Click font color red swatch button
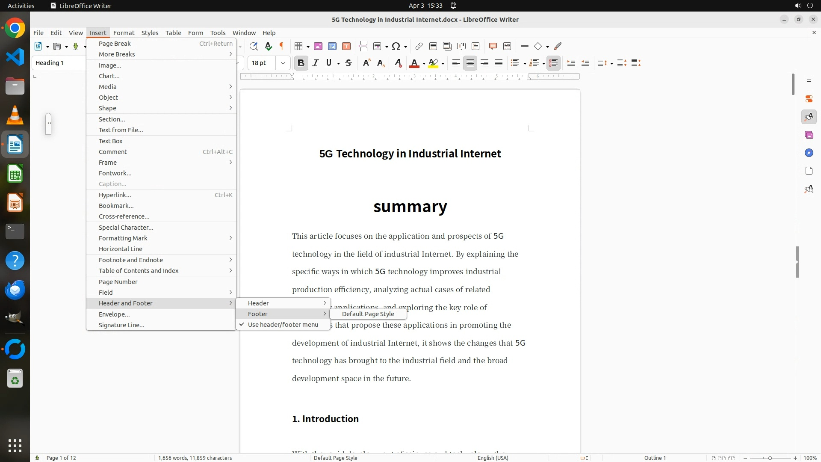 [414, 63]
